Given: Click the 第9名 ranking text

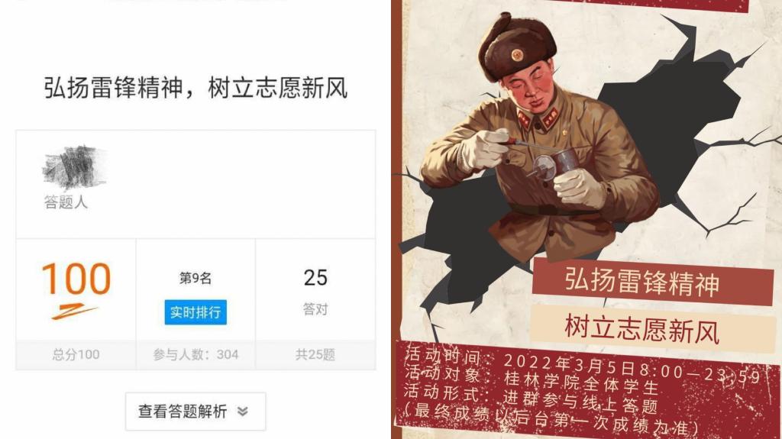Looking at the screenshot, I should [195, 278].
